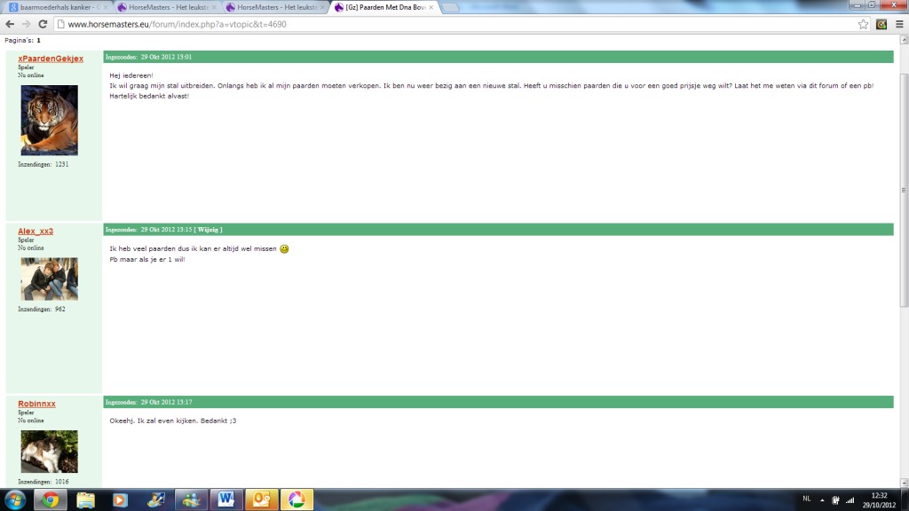
Task: Open the Chrome menu (three lines icon)
Action: coord(899,24)
